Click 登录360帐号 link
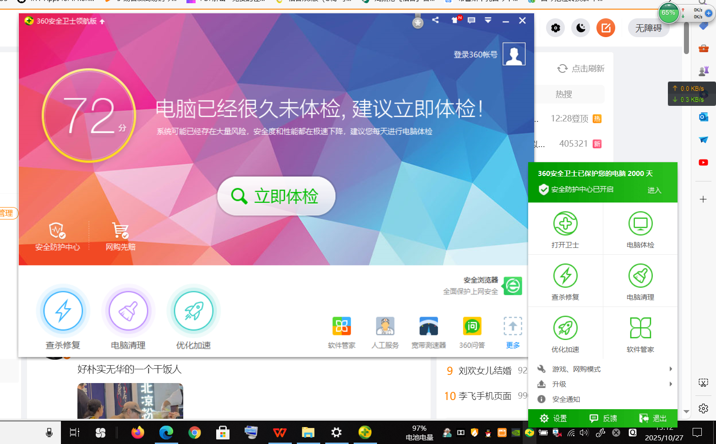Image resolution: width=716 pixels, height=444 pixels. coord(476,55)
